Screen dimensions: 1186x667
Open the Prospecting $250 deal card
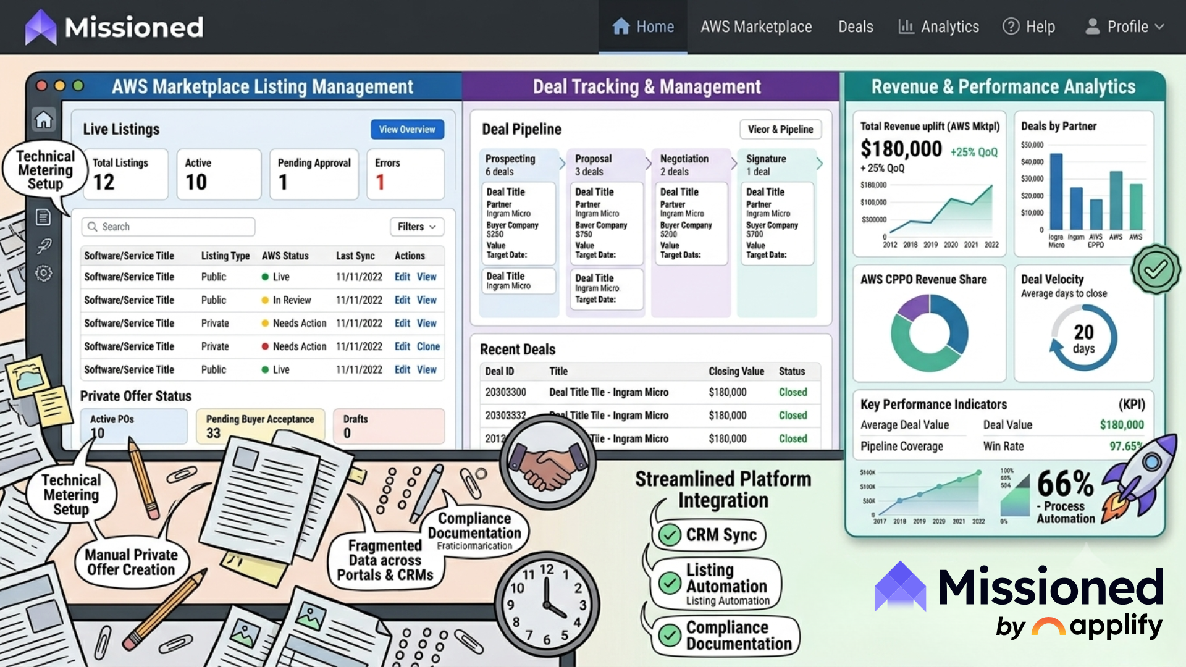pyautogui.click(x=518, y=223)
